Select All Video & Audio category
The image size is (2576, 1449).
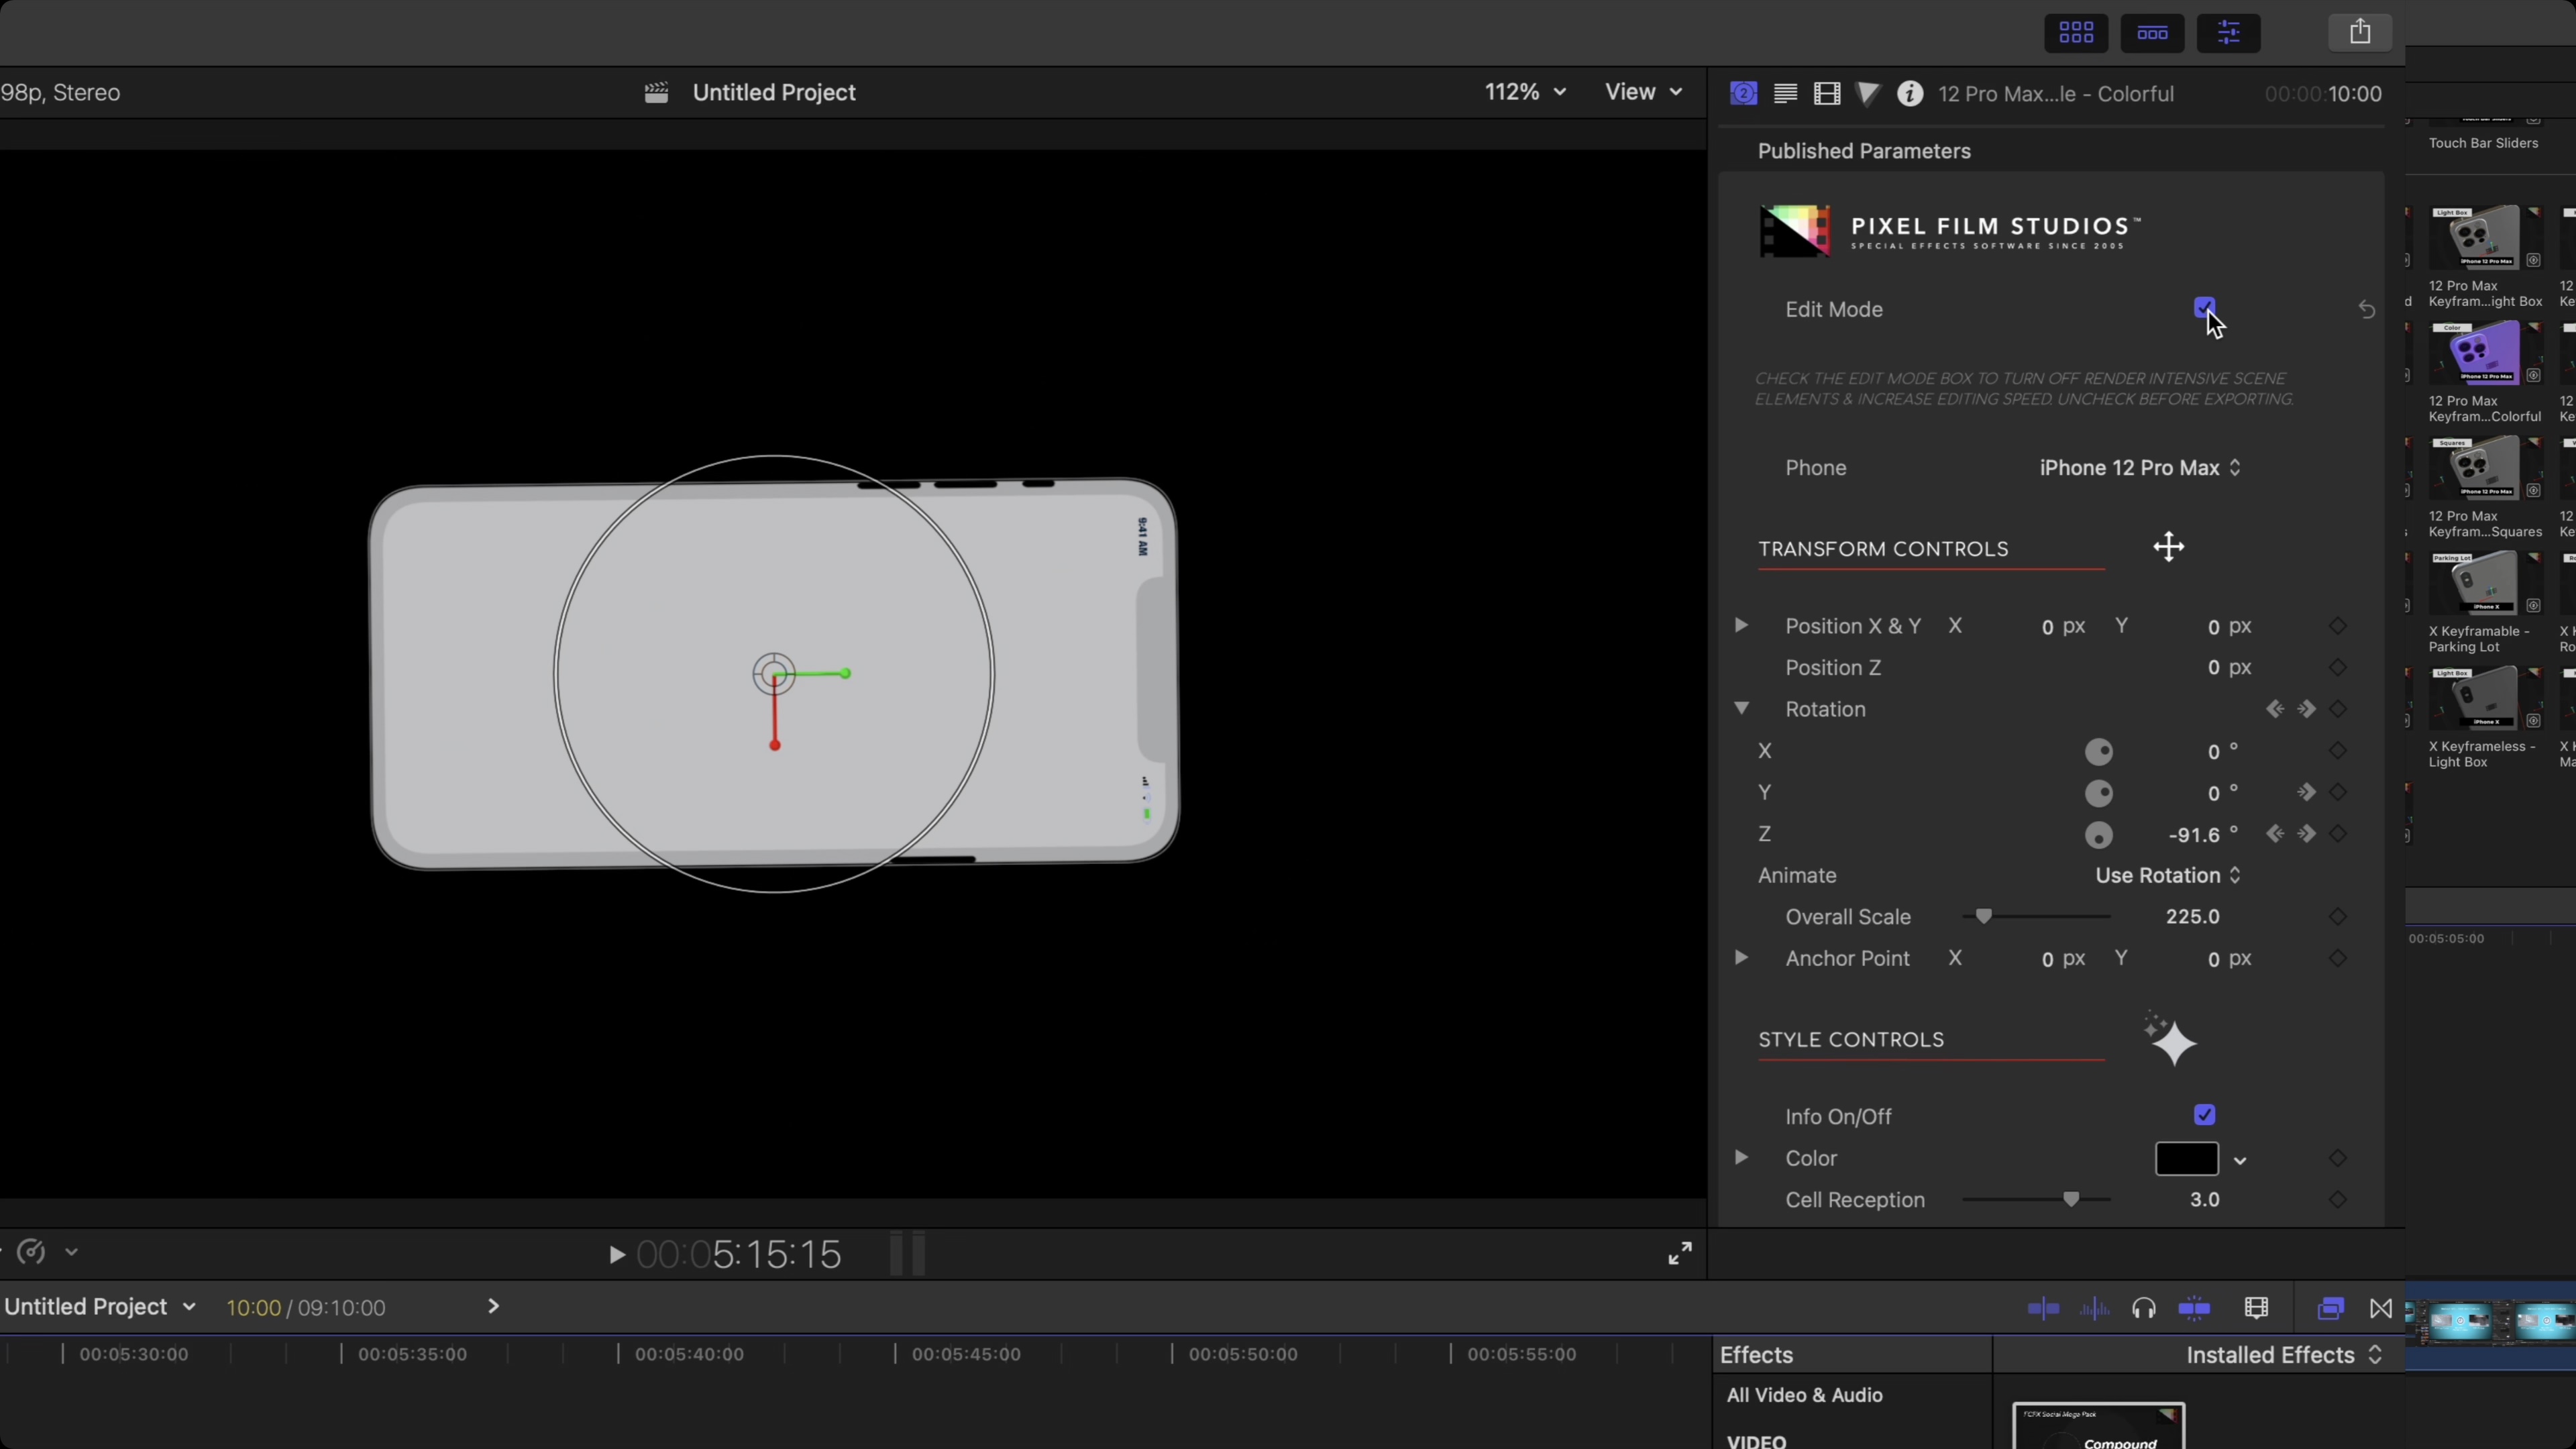click(1804, 1395)
